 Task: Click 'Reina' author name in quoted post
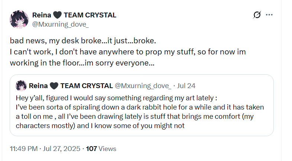coord(38,86)
